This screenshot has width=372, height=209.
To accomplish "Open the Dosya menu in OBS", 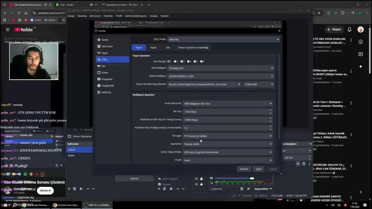I will click(71, 16).
